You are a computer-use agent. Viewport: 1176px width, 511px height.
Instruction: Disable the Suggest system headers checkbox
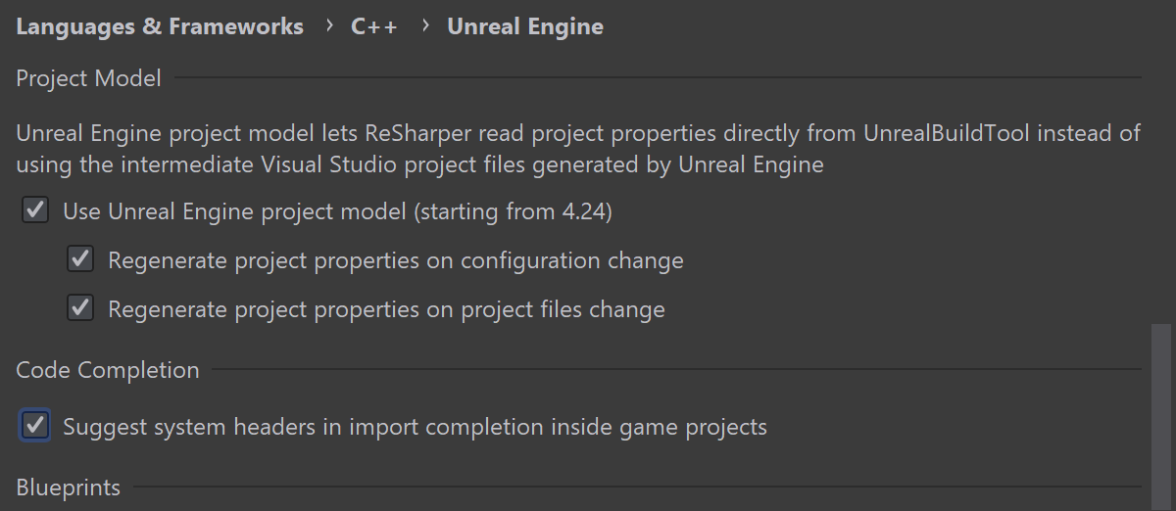(35, 426)
